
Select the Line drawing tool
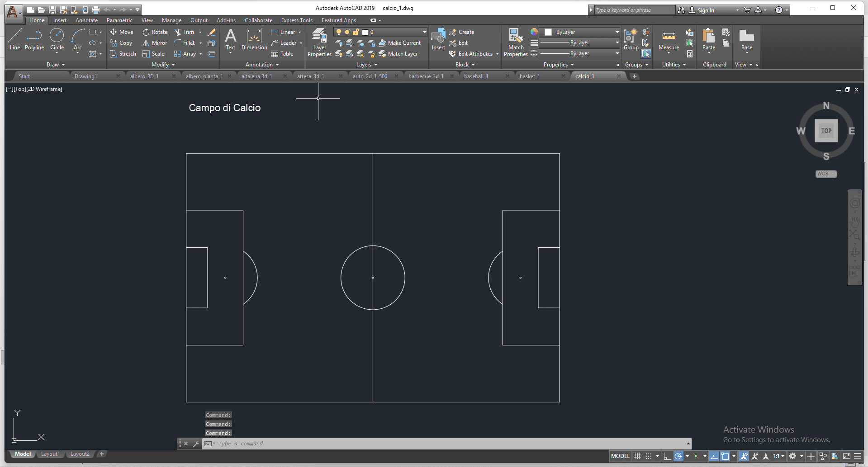tap(14, 39)
